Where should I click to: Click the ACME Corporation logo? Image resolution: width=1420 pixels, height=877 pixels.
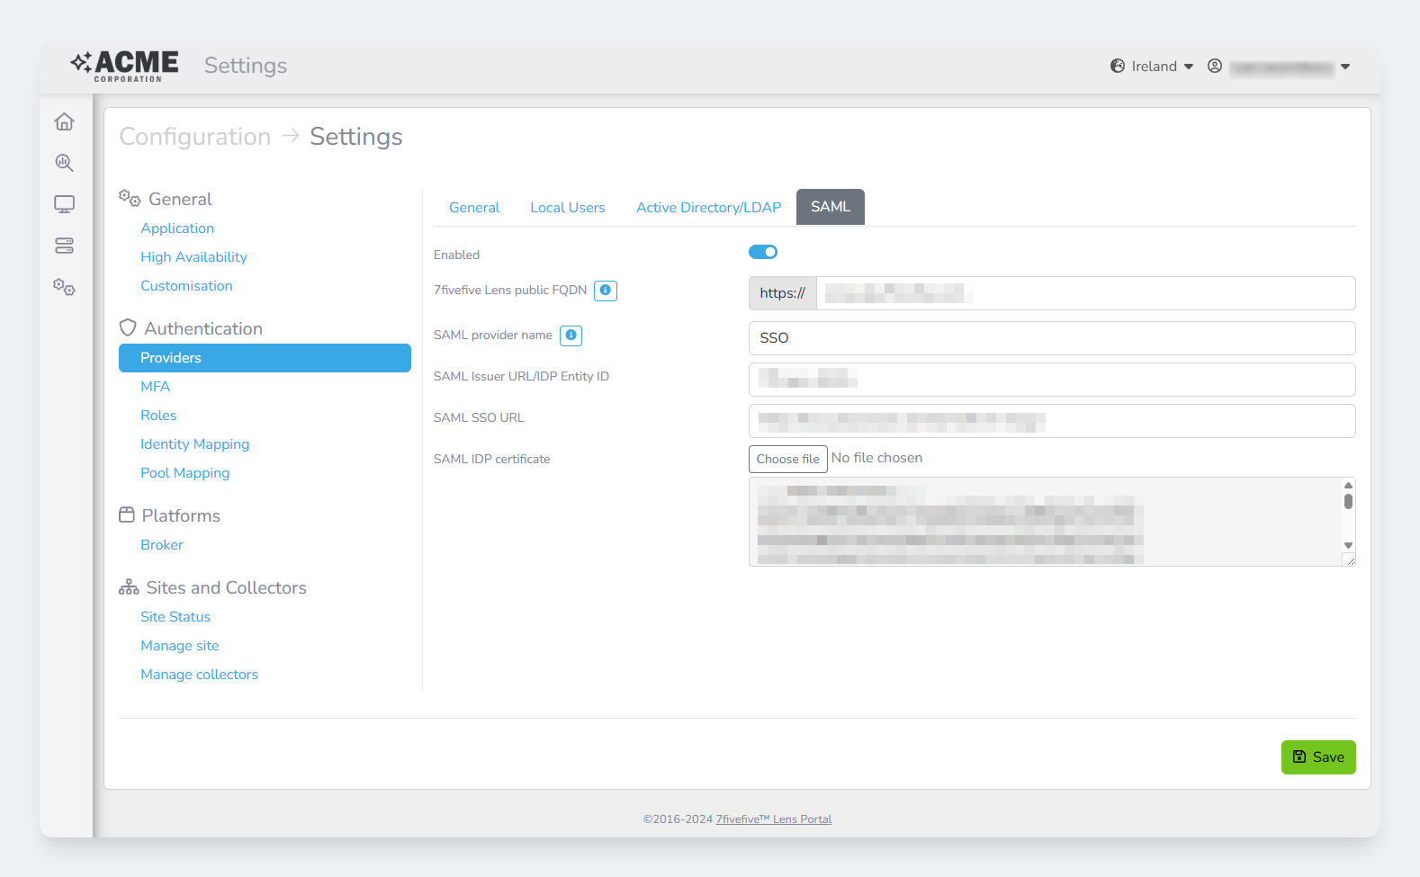[125, 66]
